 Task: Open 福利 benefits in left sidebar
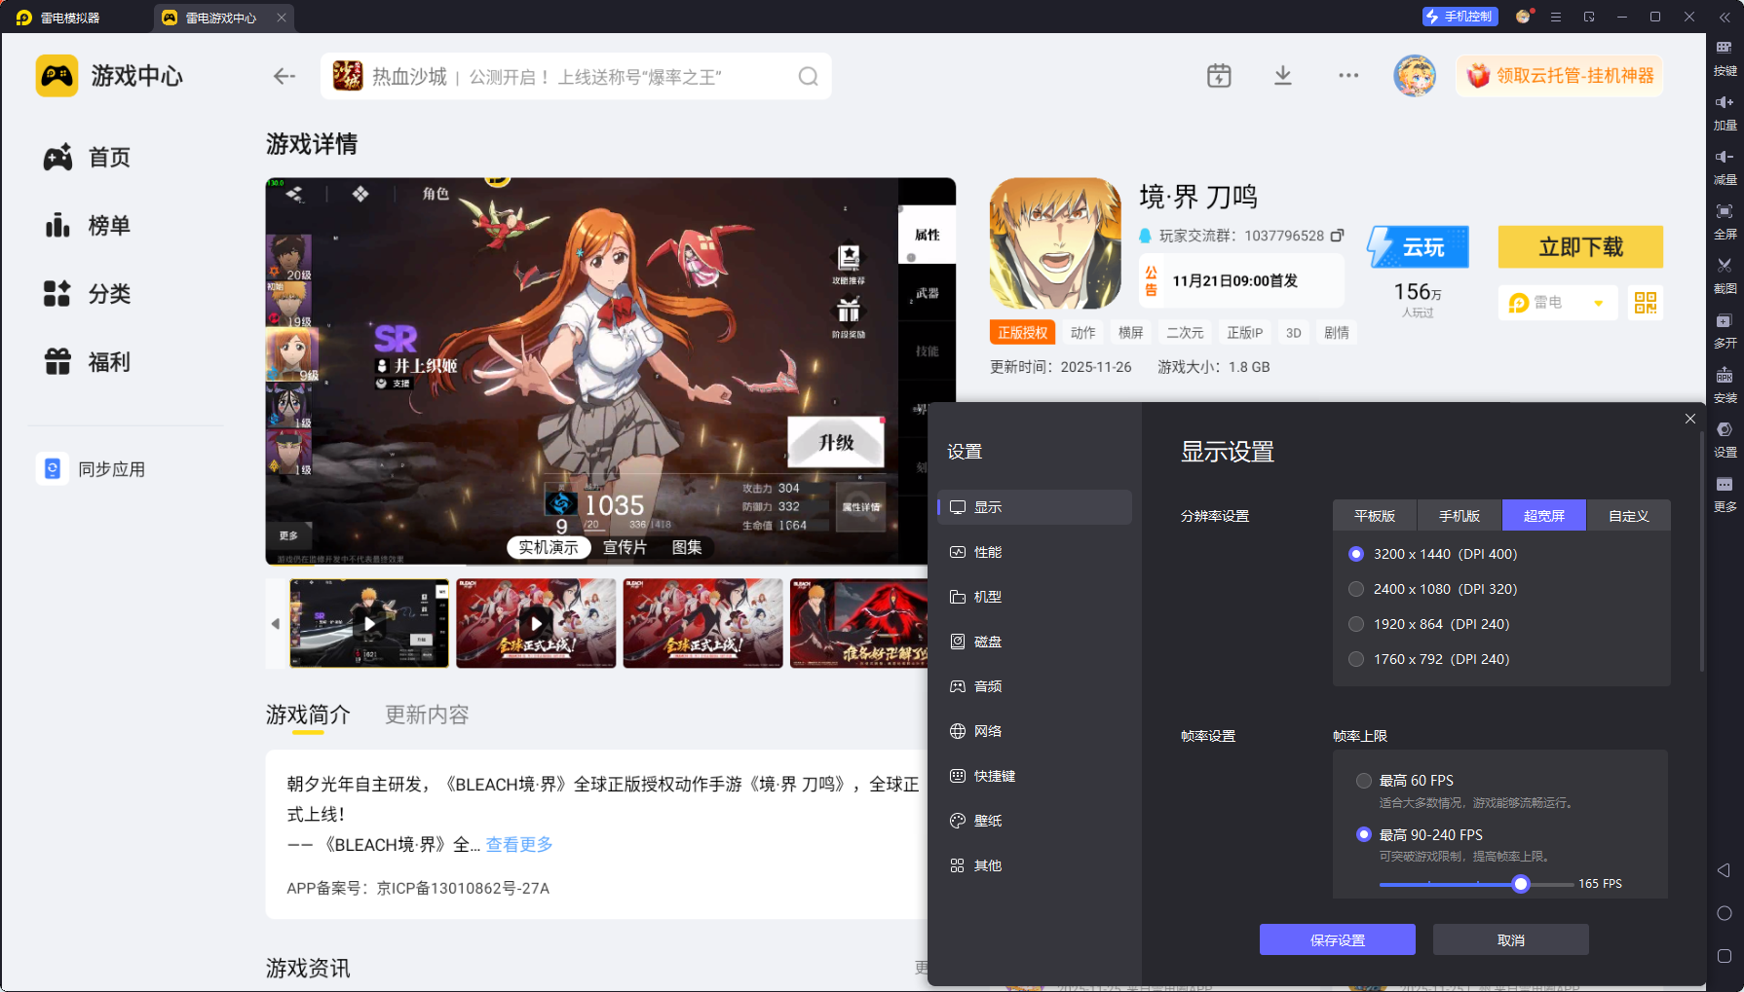[88, 362]
